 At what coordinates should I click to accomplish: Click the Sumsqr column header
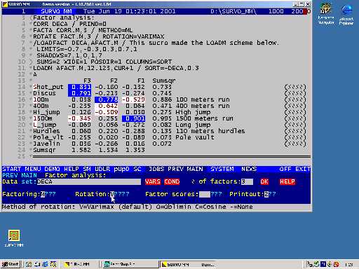[x=164, y=81]
